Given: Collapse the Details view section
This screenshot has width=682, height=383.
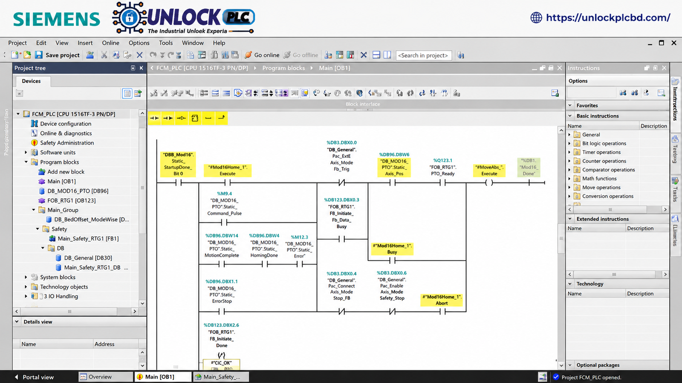Looking at the screenshot, I should pos(17,322).
